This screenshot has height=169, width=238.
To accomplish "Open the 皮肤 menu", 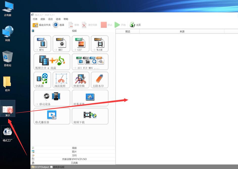I will click(x=43, y=19).
